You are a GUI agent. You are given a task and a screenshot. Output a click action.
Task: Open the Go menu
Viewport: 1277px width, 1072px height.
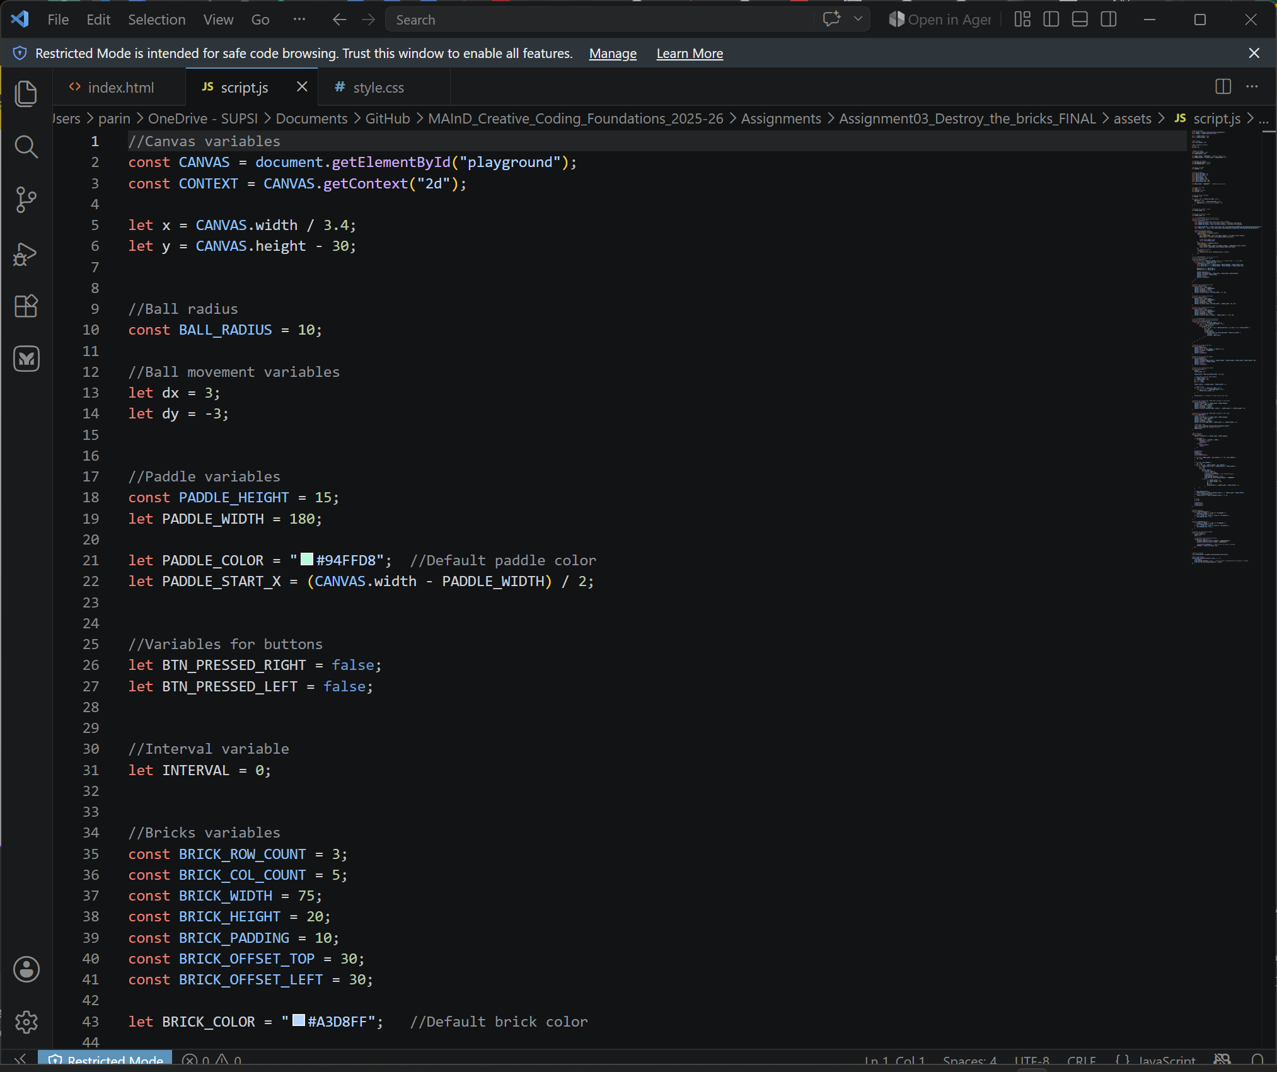(260, 20)
